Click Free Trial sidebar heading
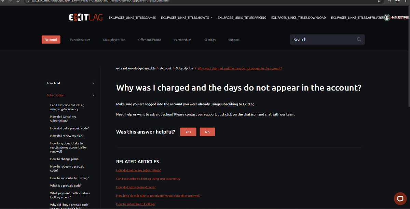Screen dimensions: 410x209 coord(53,83)
